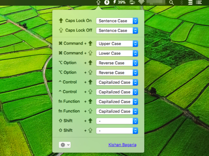Change Command + caps on Upper Case dropdown
Viewport: 209px width, 156px height.
click(117, 44)
